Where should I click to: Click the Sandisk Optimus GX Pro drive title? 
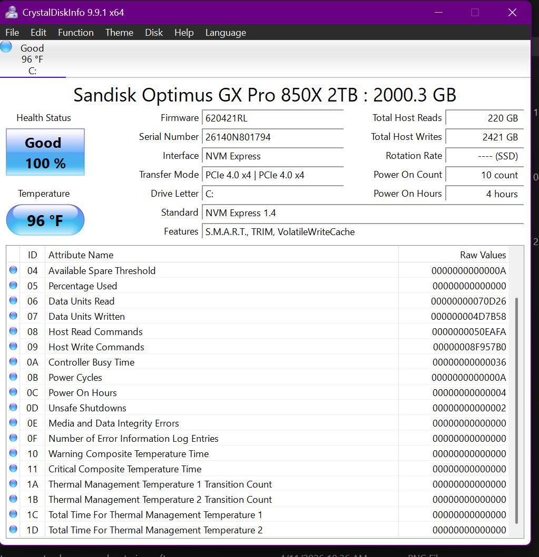pyautogui.click(x=264, y=95)
